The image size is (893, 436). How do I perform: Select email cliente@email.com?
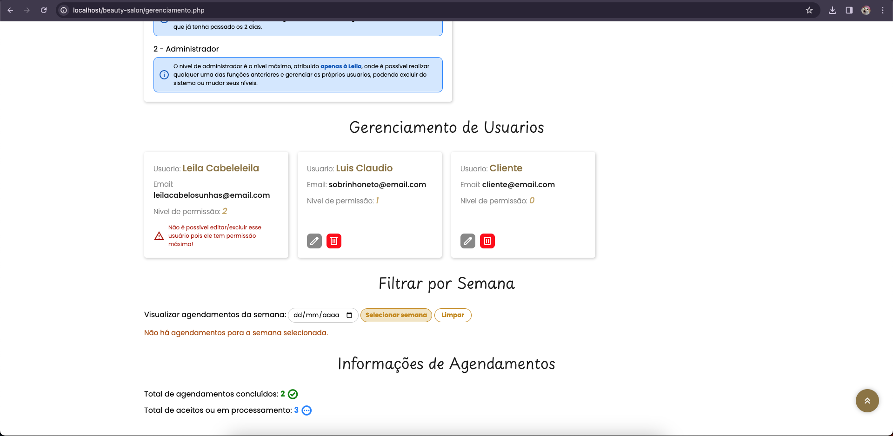click(x=519, y=185)
